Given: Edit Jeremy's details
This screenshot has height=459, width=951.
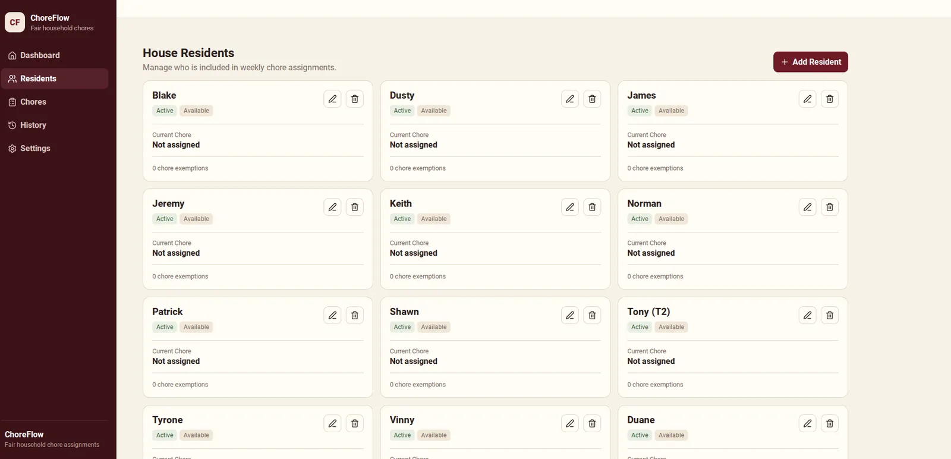Looking at the screenshot, I should point(332,207).
